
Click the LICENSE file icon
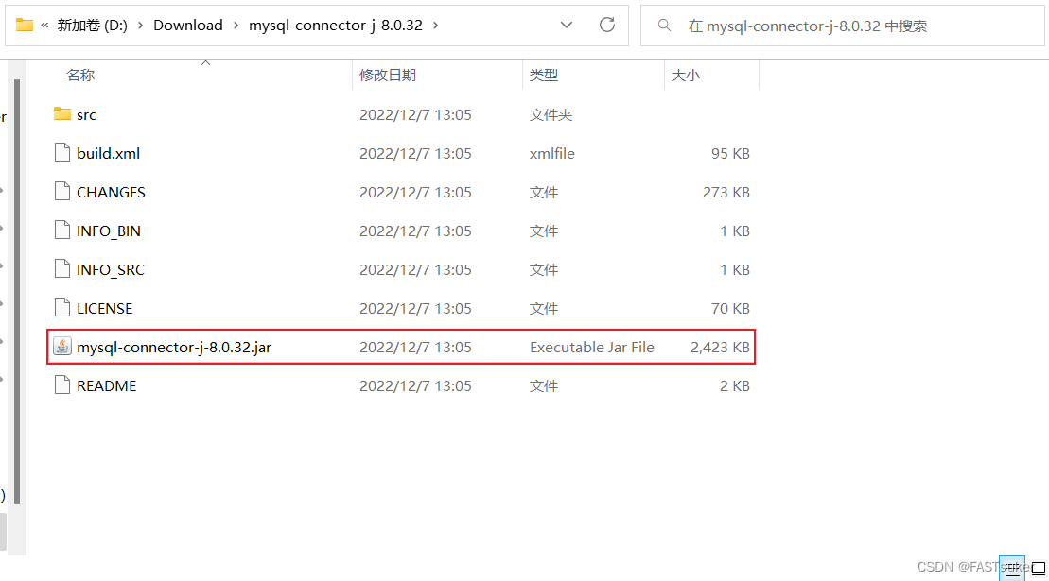pos(62,308)
